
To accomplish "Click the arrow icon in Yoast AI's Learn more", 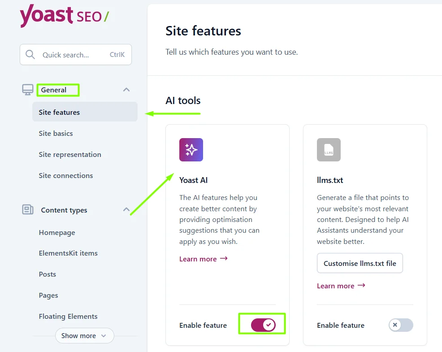I will click(x=223, y=259).
